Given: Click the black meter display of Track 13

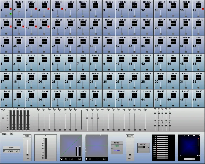Looking at the screenshot, I should [161, 6].
